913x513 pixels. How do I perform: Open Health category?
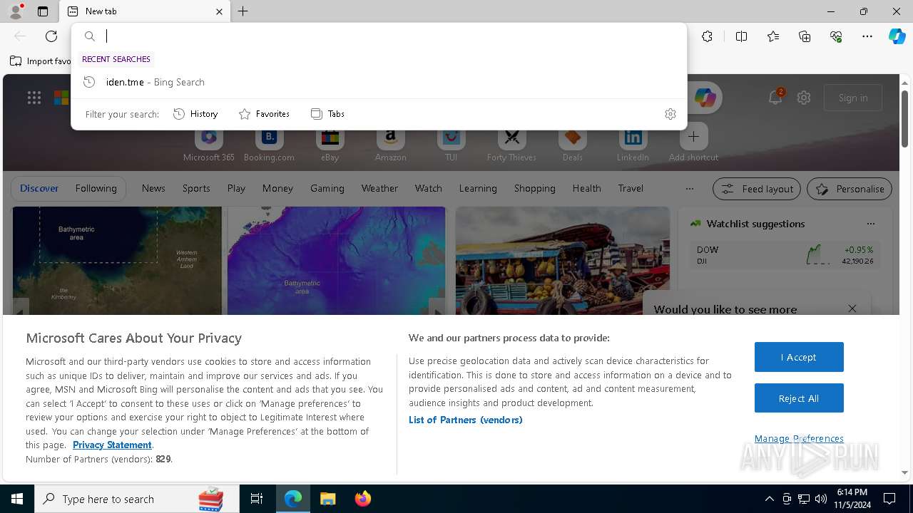[x=586, y=188]
